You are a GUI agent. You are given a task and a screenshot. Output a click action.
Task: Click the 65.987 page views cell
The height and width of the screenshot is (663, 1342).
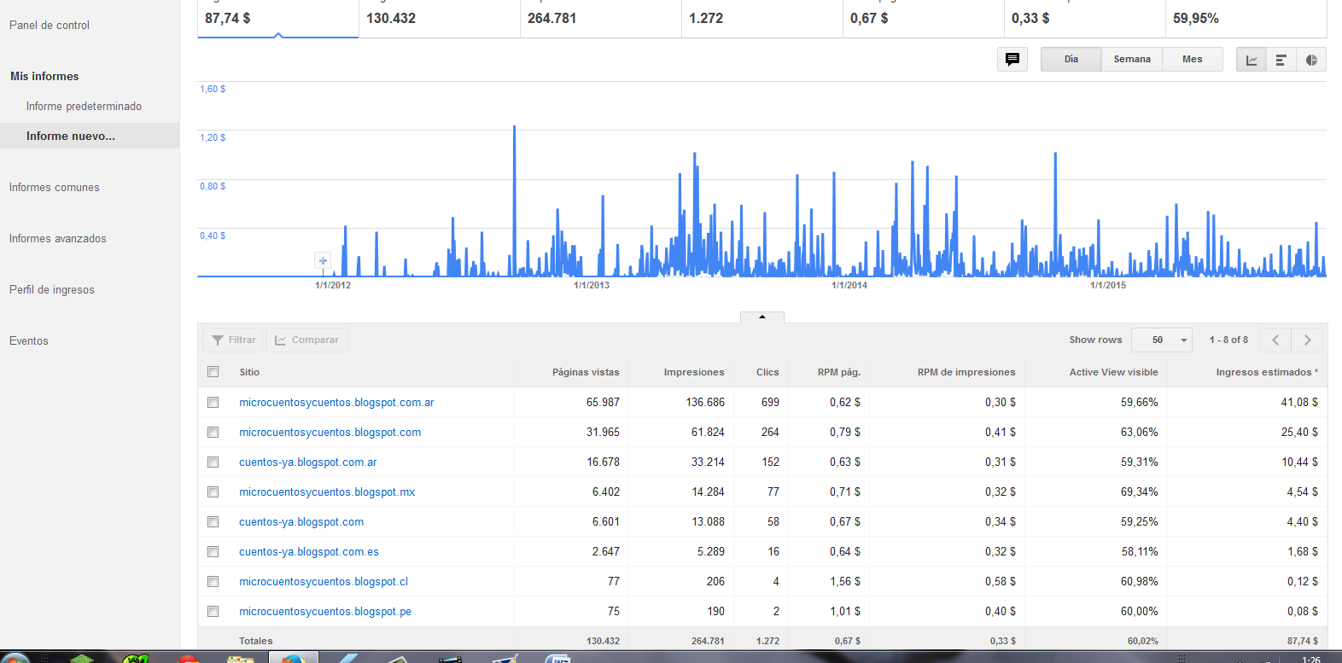click(603, 403)
